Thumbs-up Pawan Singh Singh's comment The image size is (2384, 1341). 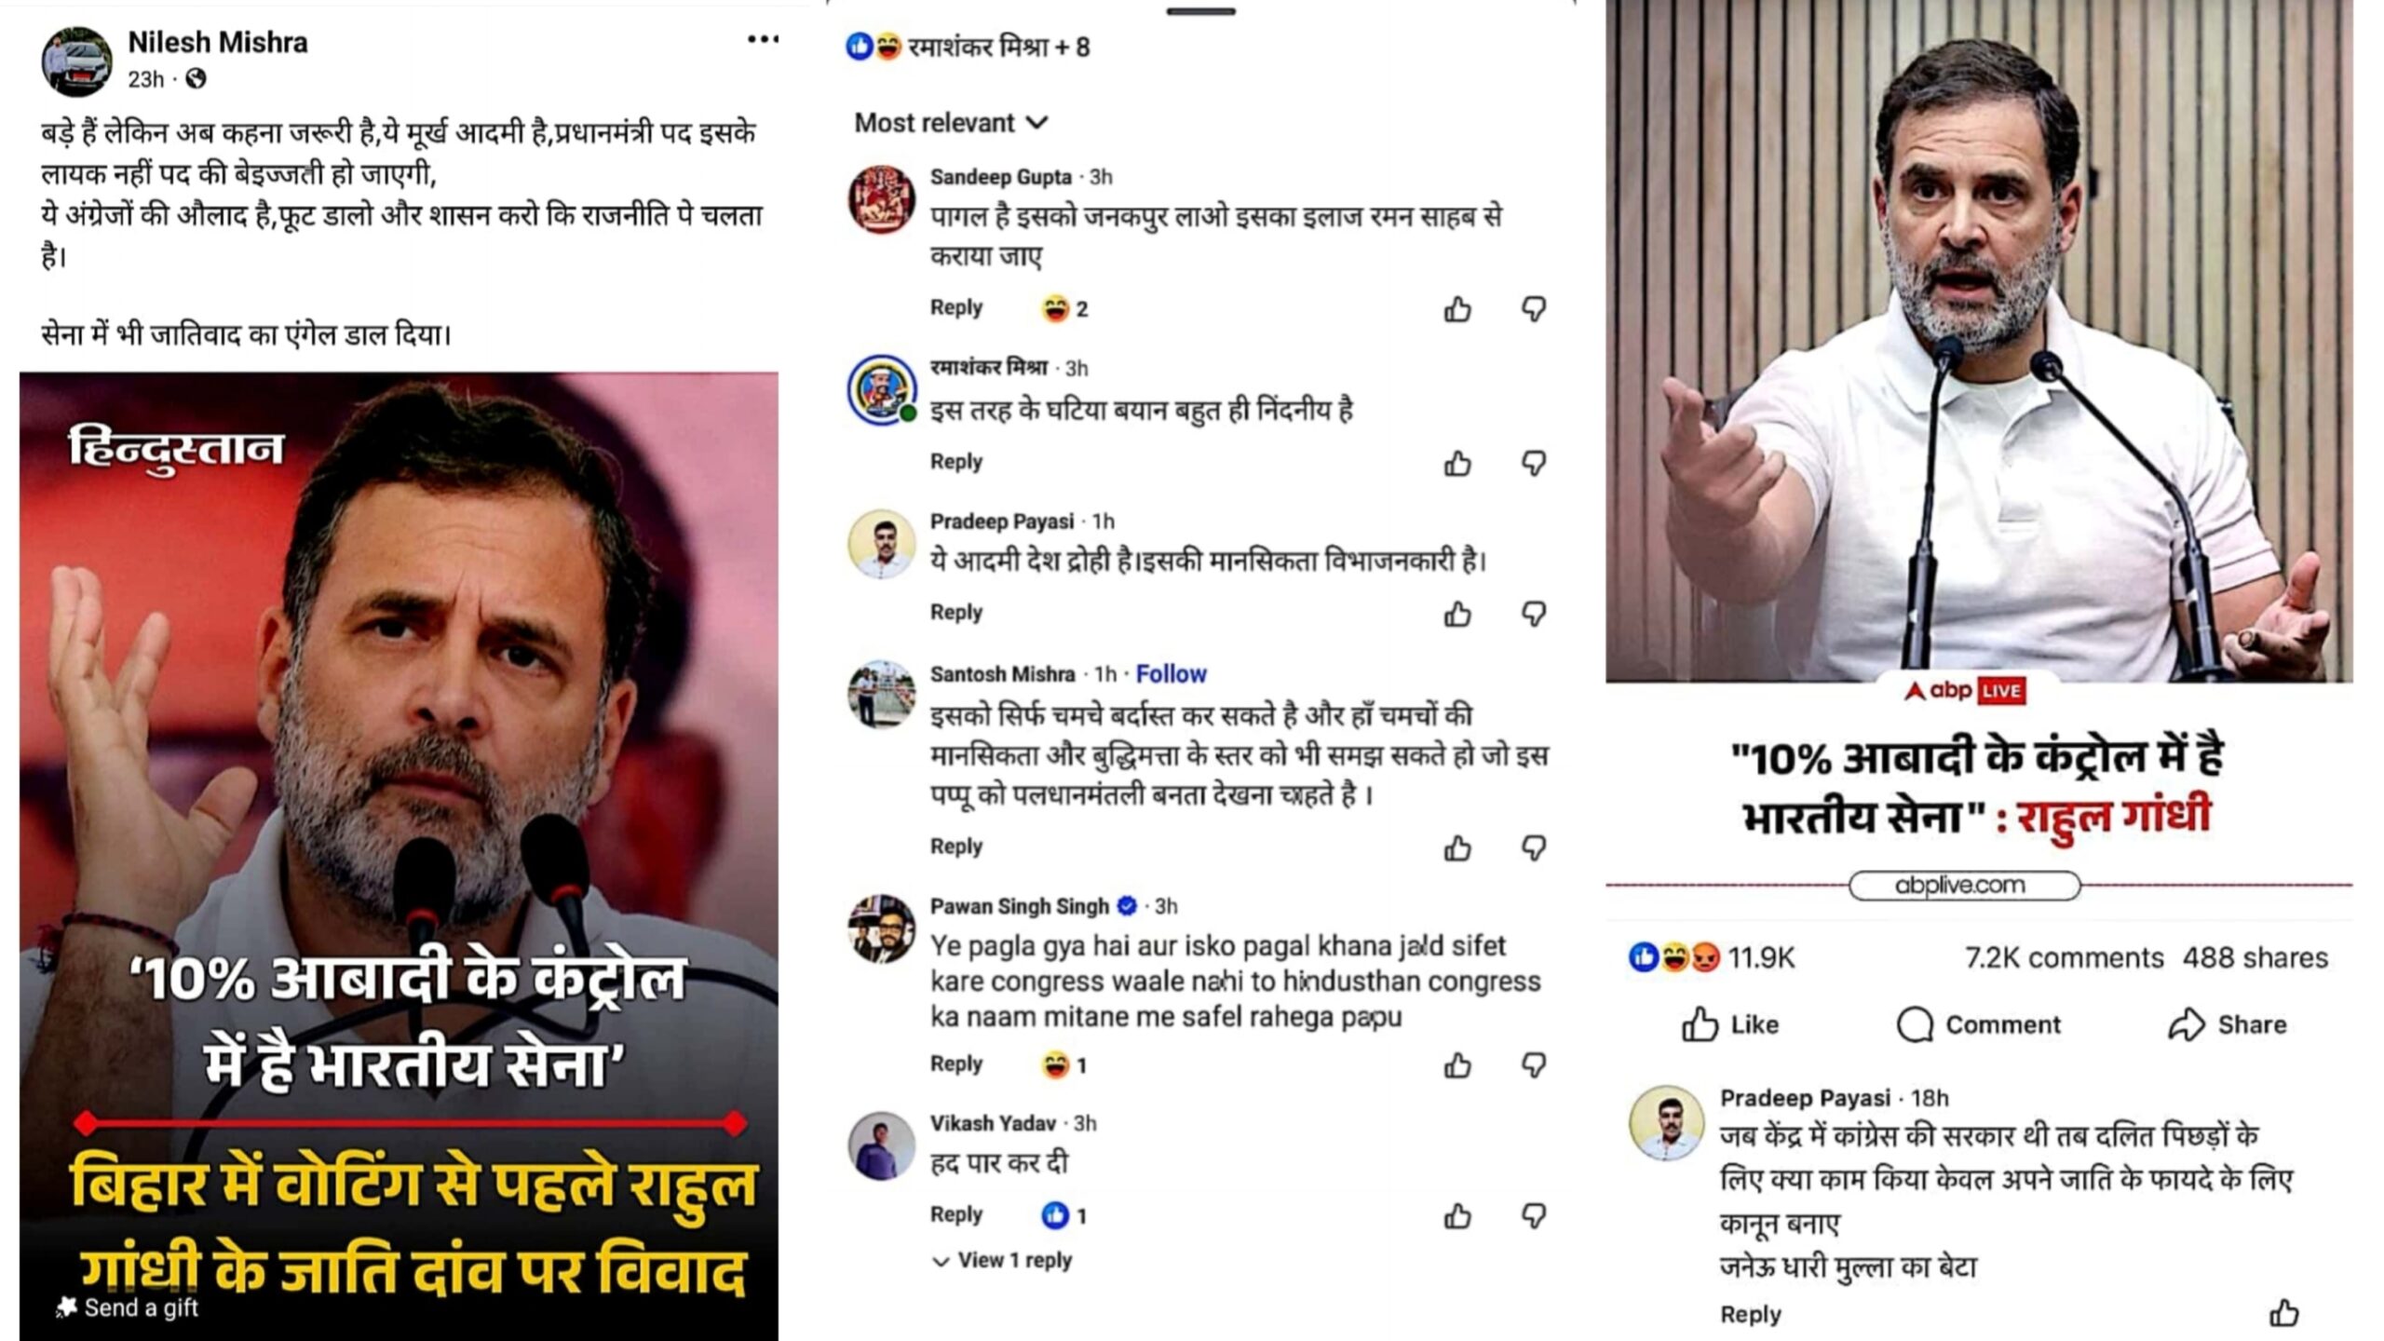point(1457,1065)
